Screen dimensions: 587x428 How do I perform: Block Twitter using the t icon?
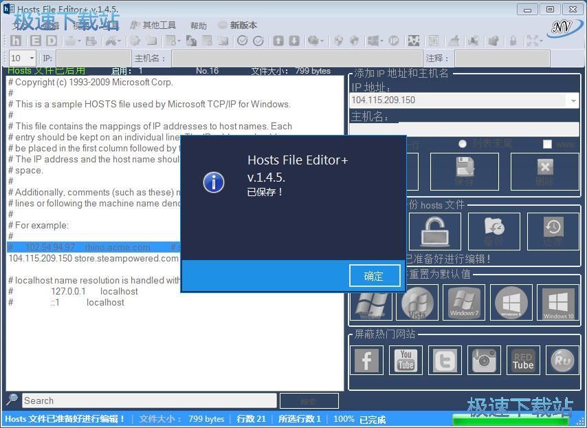click(x=445, y=360)
